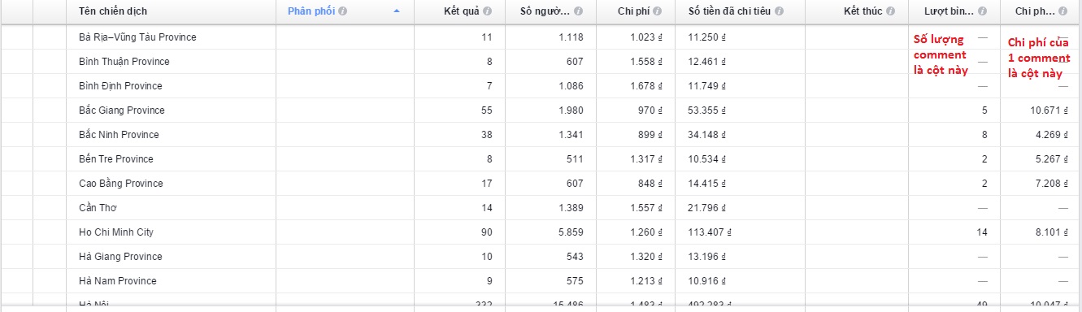This screenshot has width=1082, height=312.
Task: Click info icon beside Số người column
Action: (577, 11)
